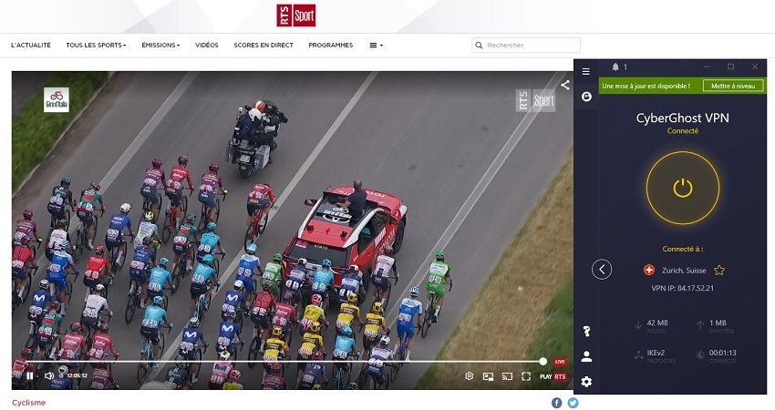Open the Play RTS logo link
The height and width of the screenshot is (410, 775).
point(553,376)
